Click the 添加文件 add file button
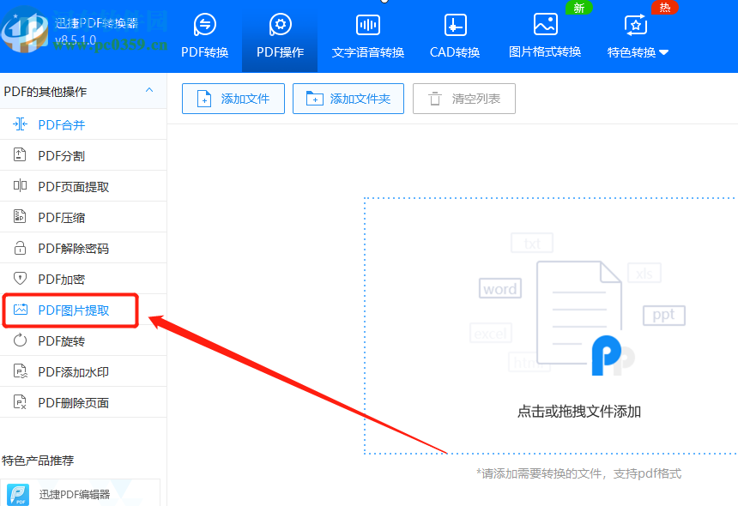738x506 pixels. (x=233, y=99)
